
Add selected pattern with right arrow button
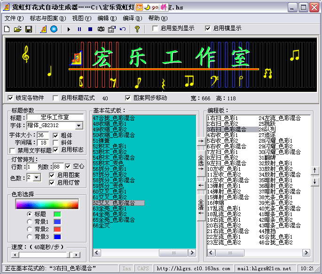tap(201, 141)
